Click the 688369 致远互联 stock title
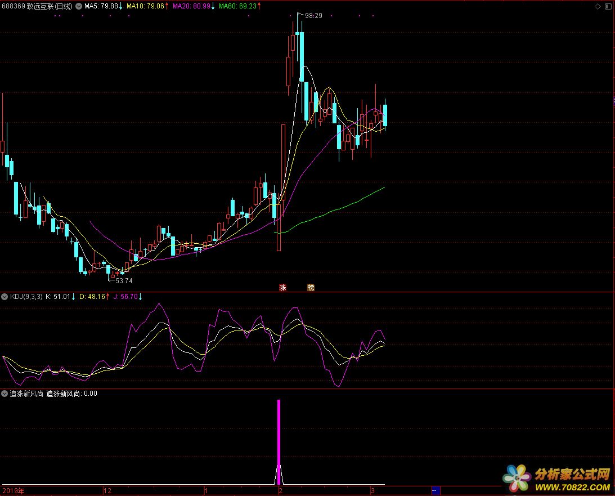Viewport: 615px width, 496px height. coord(37,6)
